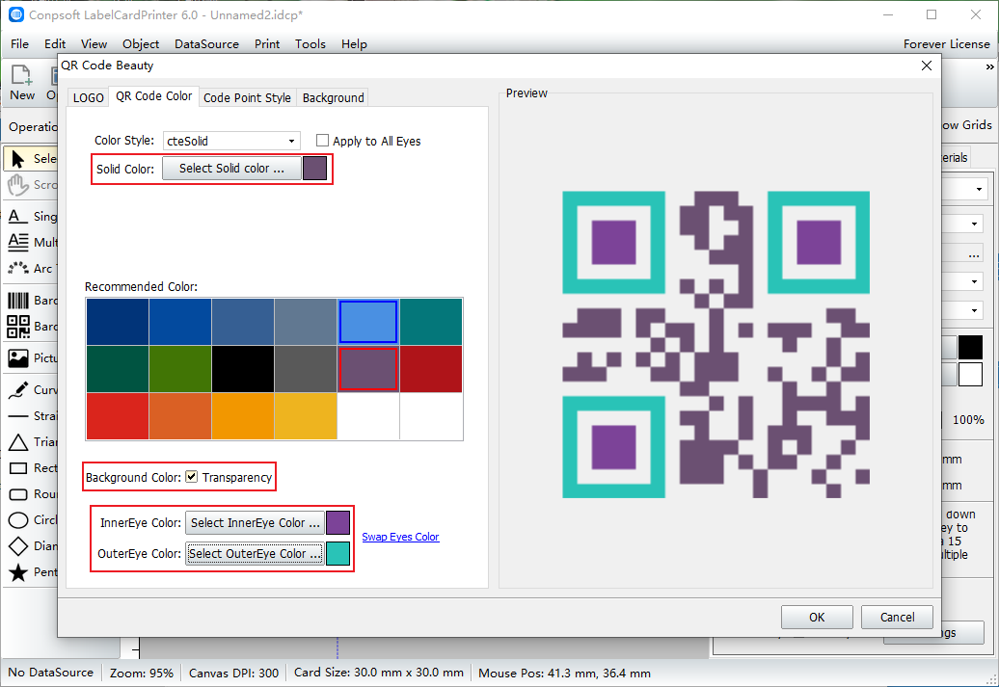Select the Arc text tool

31,268
